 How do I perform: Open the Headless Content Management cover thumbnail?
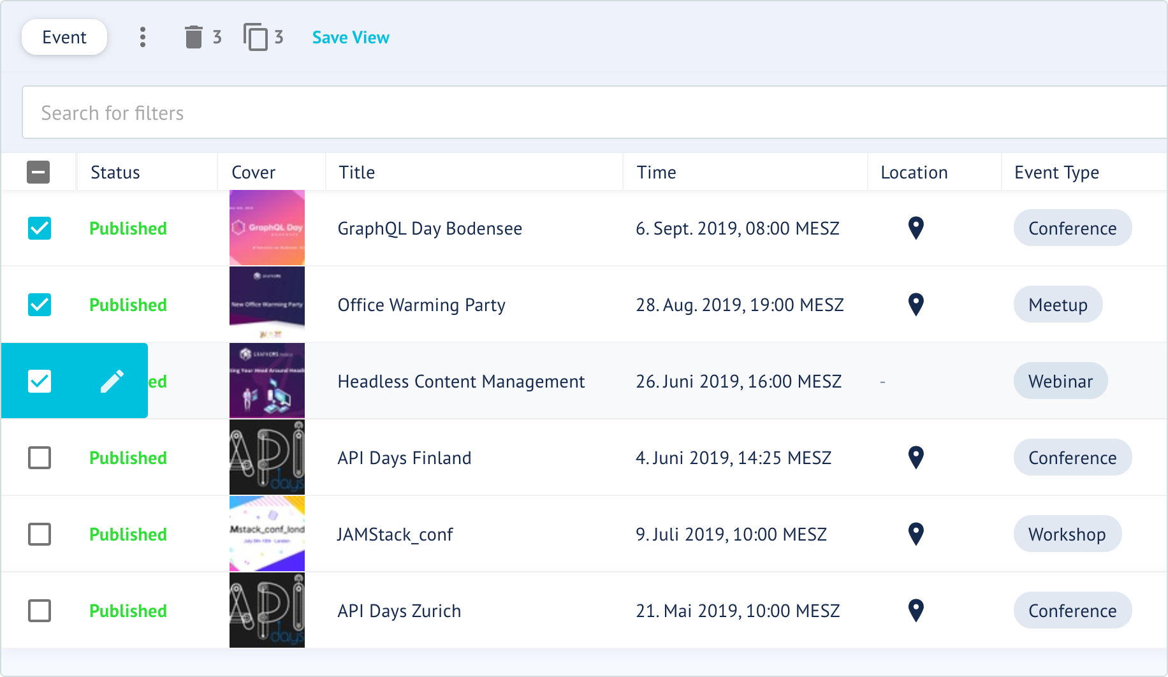coord(267,381)
